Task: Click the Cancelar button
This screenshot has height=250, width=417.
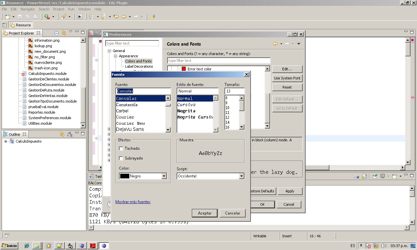Action: 233,213
